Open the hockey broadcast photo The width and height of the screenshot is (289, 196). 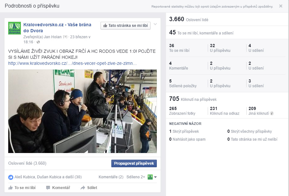(x=82, y=111)
